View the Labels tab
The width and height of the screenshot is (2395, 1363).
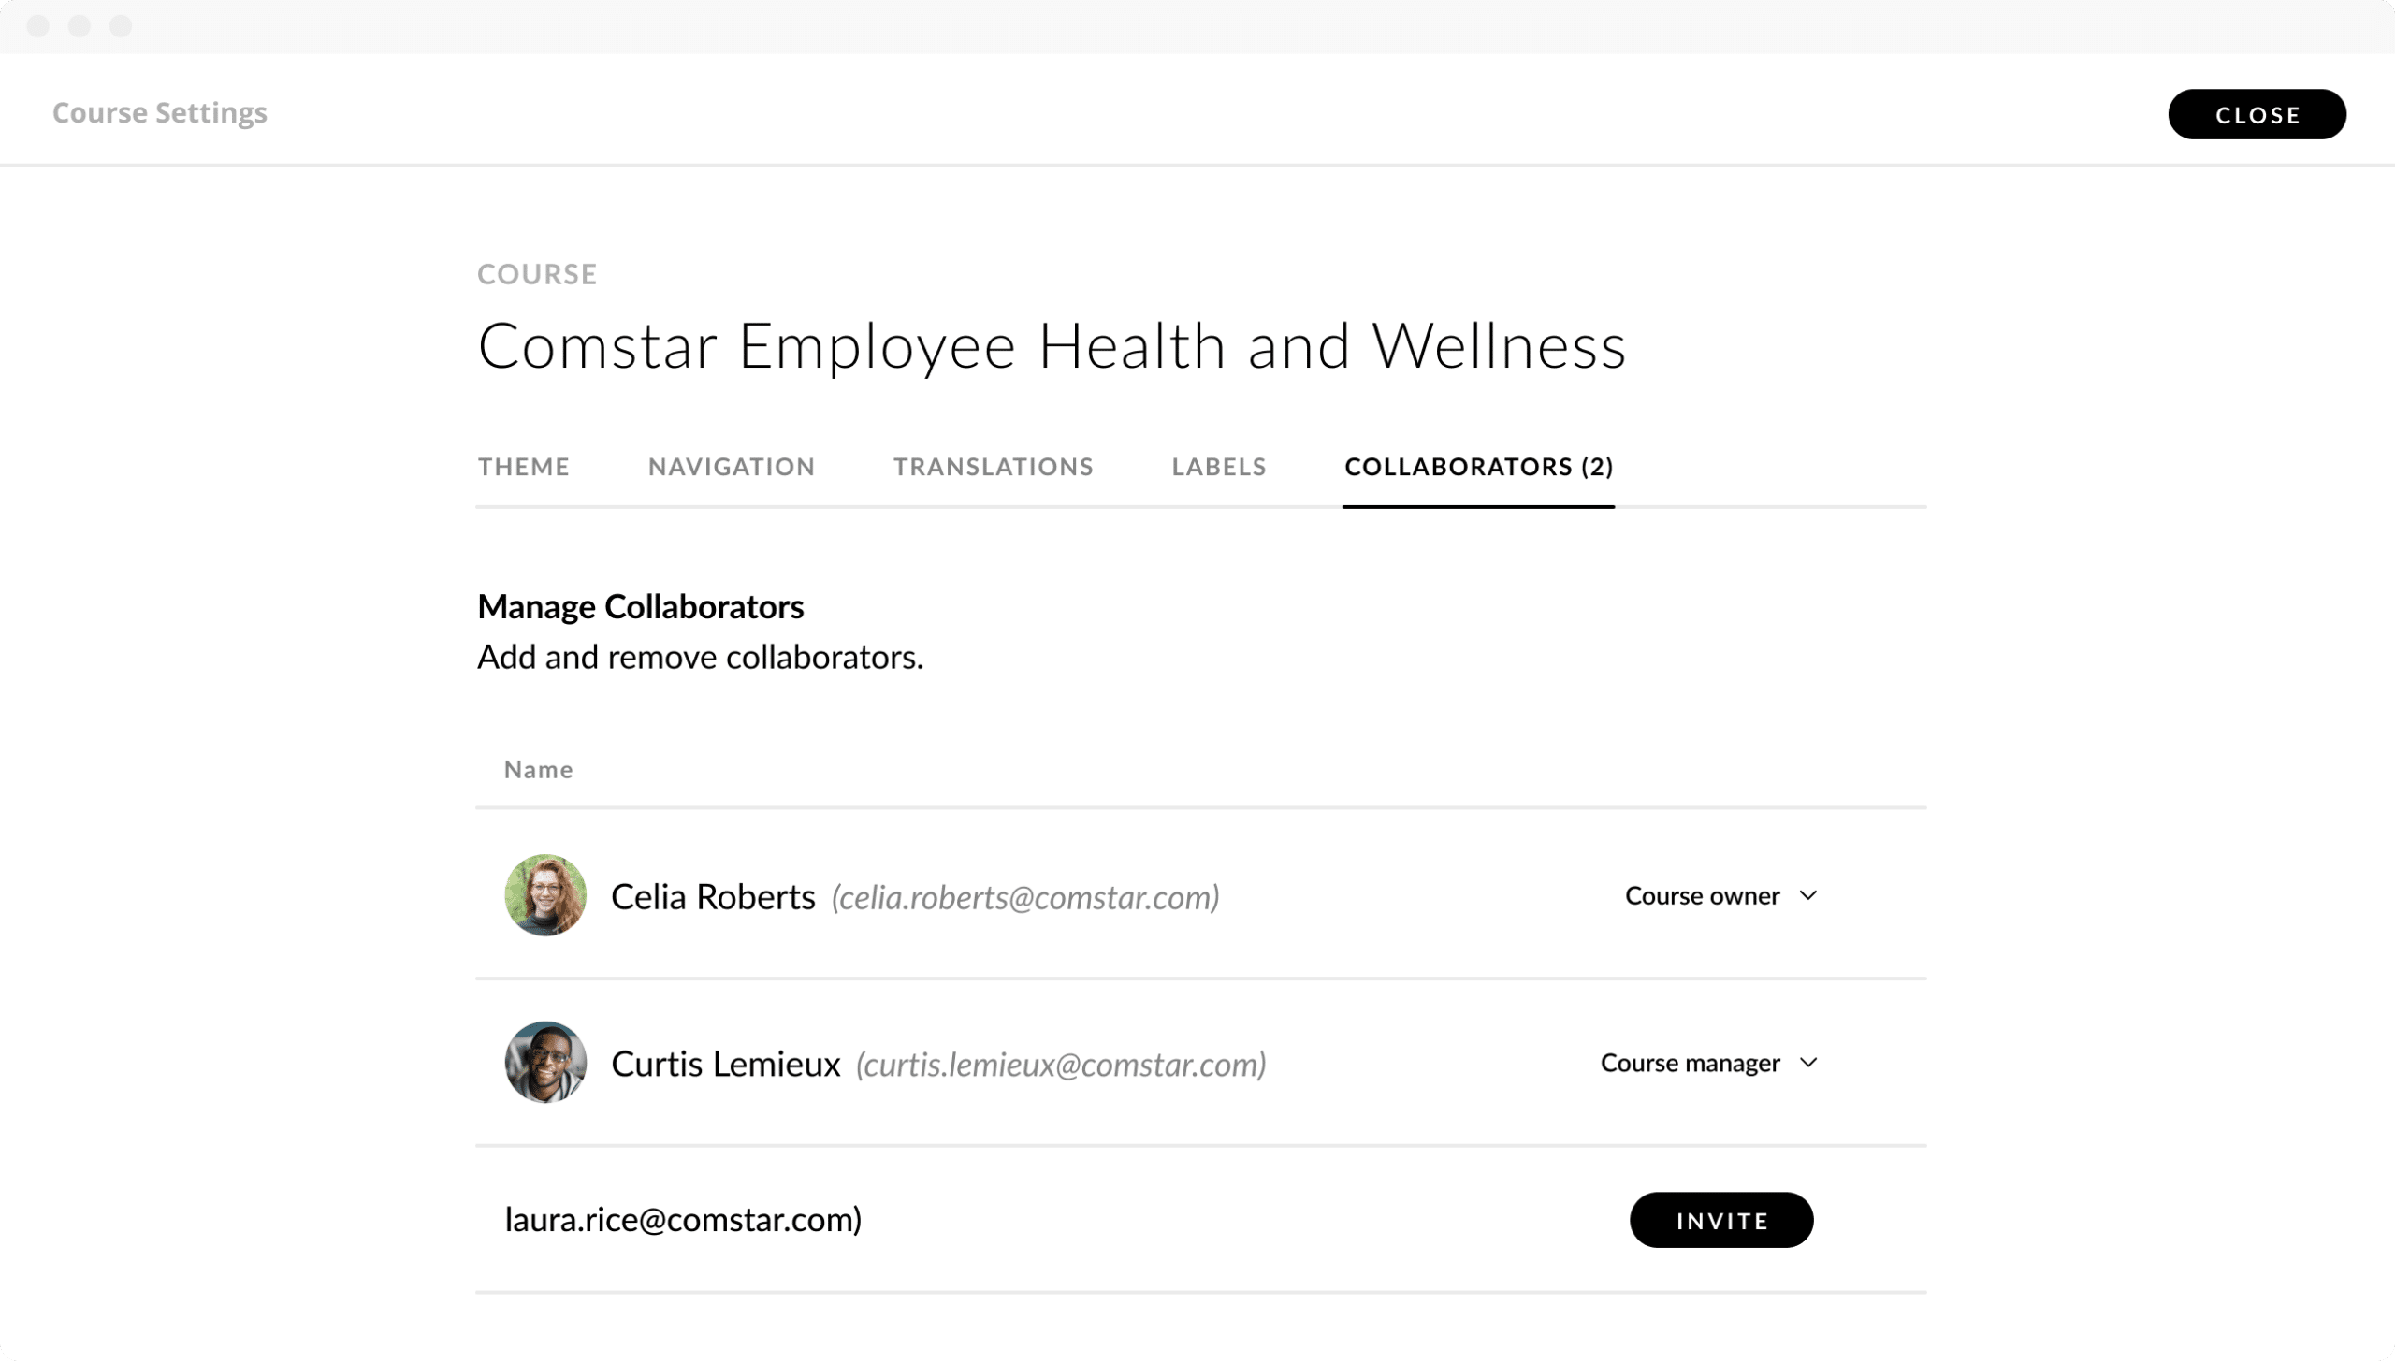[1218, 466]
